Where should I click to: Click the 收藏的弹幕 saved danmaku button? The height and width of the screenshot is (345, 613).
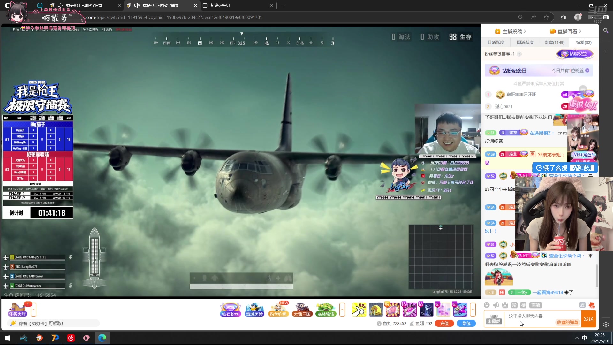567,322
